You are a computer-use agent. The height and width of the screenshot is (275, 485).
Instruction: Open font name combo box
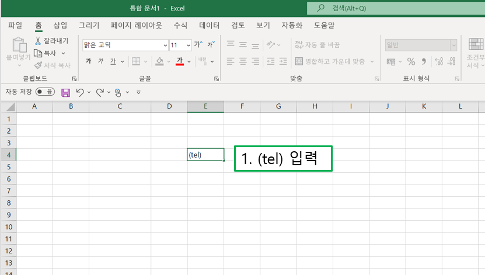coord(125,45)
